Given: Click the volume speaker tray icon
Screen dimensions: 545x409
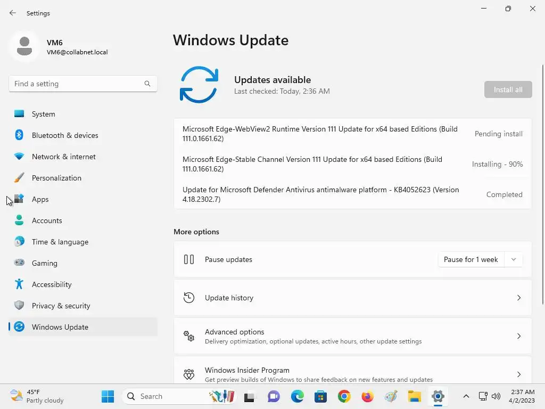Looking at the screenshot, I should (496, 396).
